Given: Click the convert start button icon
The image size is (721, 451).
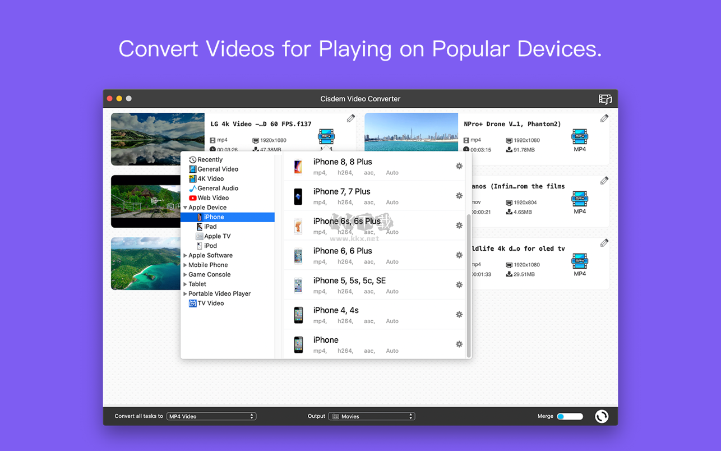Looking at the screenshot, I should pyautogui.click(x=601, y=416).
